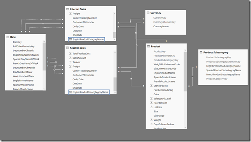The width and height of the screenshot is (251, 142).
Task: Select the FullDateAlternateKey field
Action: click(x=24, y=46)
